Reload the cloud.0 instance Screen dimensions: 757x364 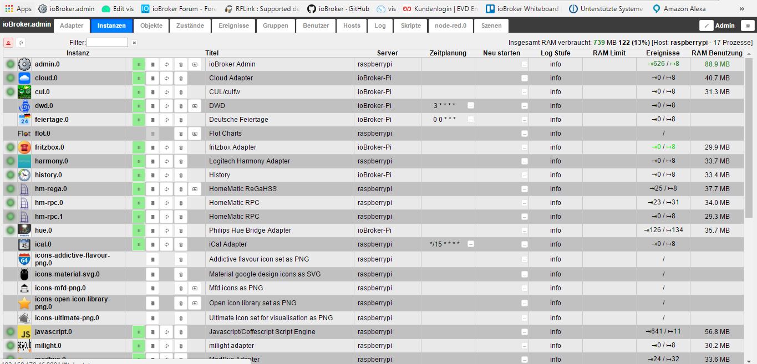pos(166,78)
